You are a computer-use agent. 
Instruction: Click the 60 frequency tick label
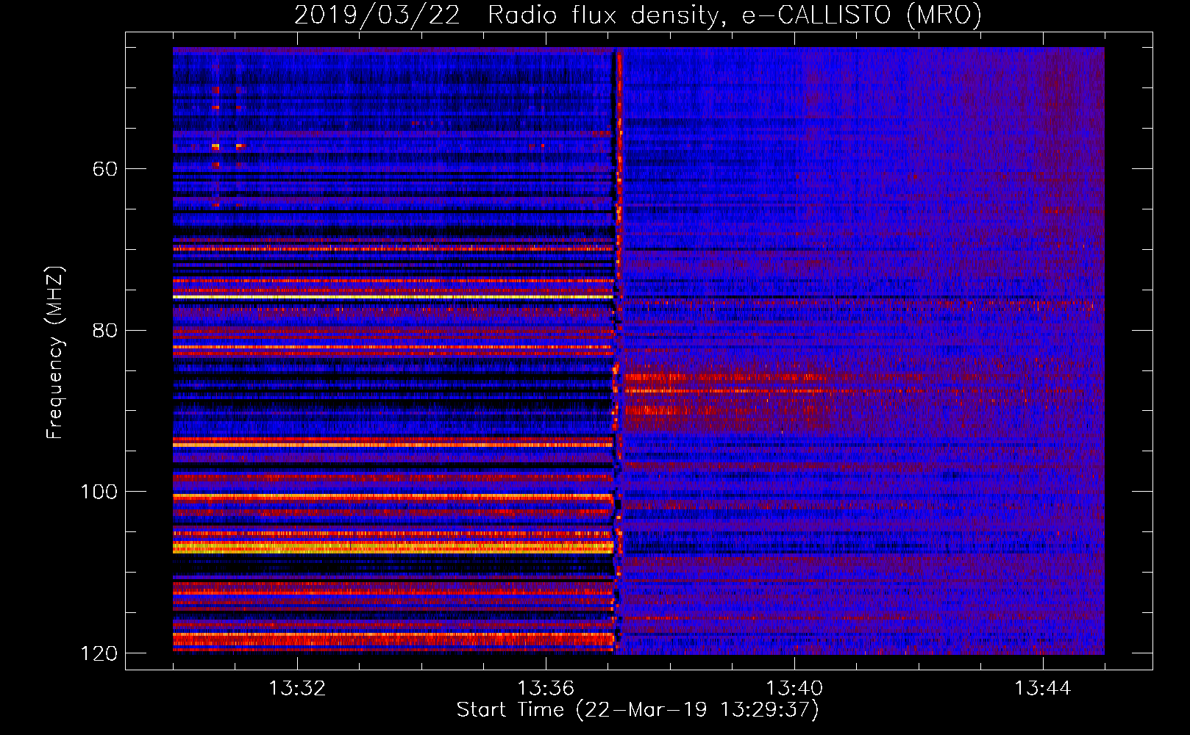[x=105, y=169]
